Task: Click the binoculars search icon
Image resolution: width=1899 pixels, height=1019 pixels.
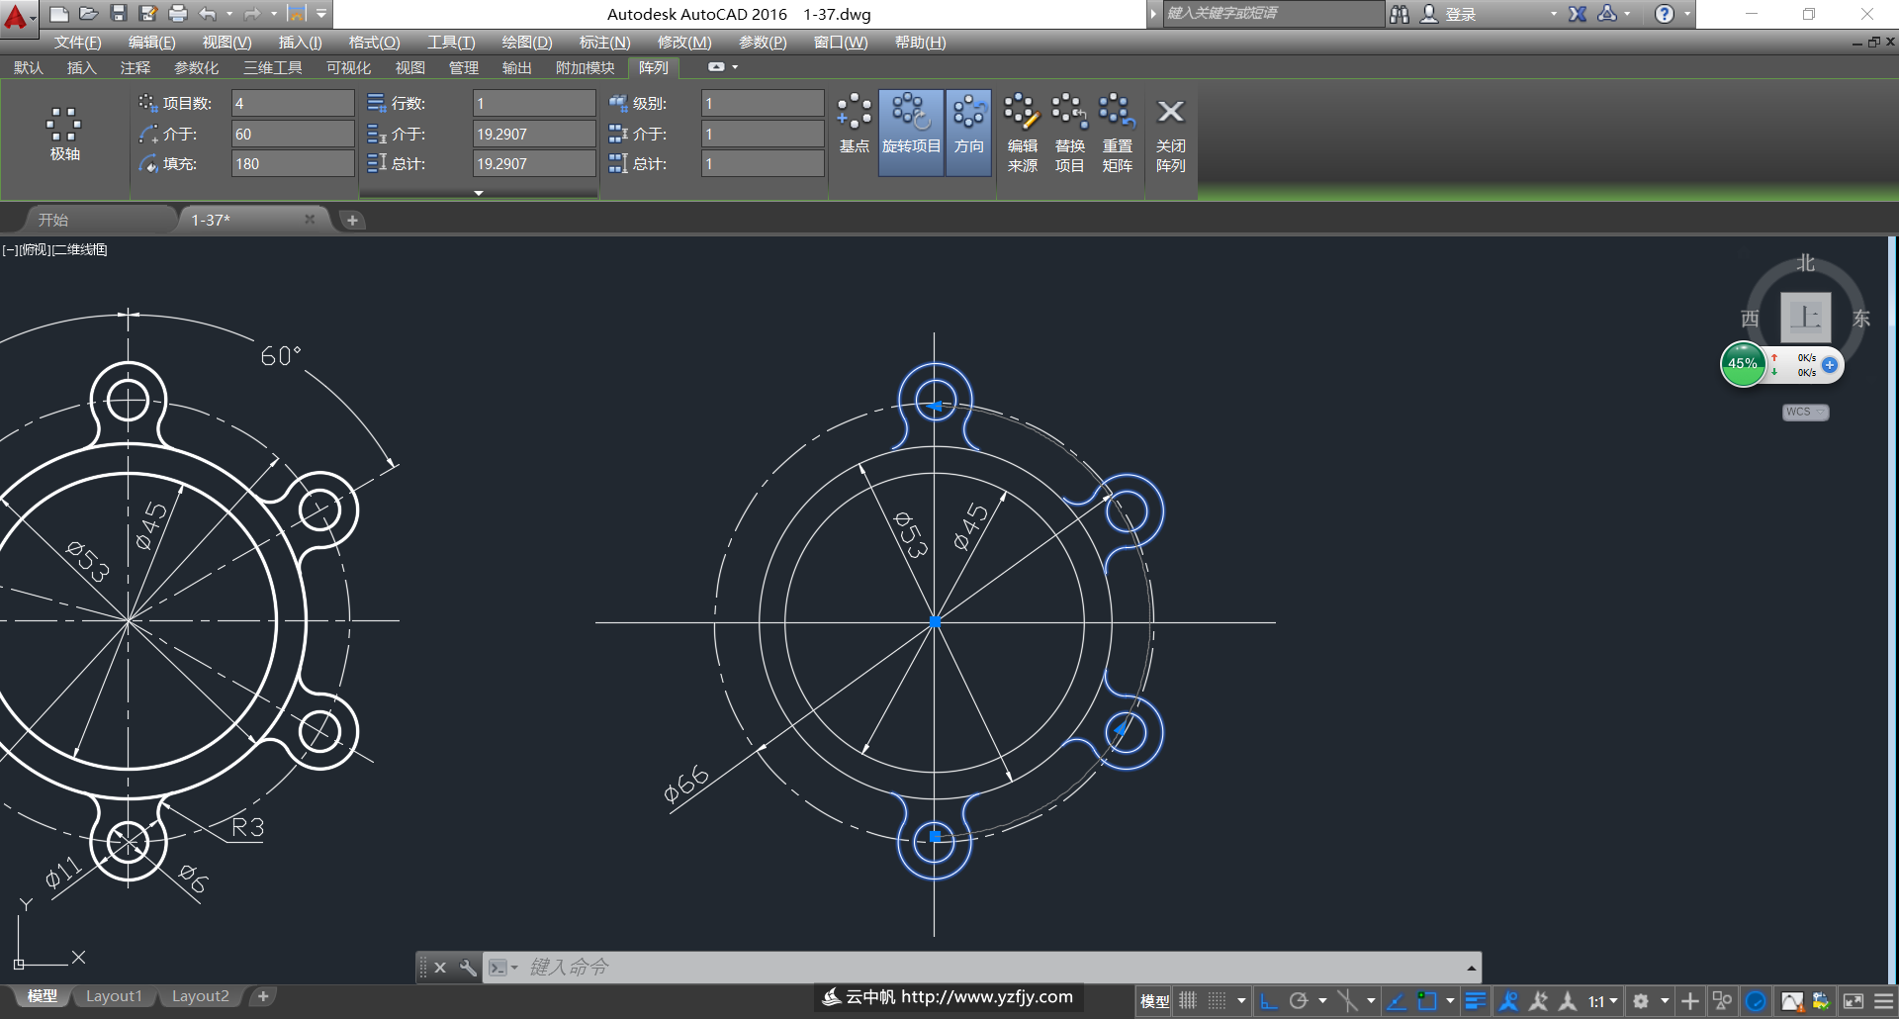Action: coord(1400,14)
